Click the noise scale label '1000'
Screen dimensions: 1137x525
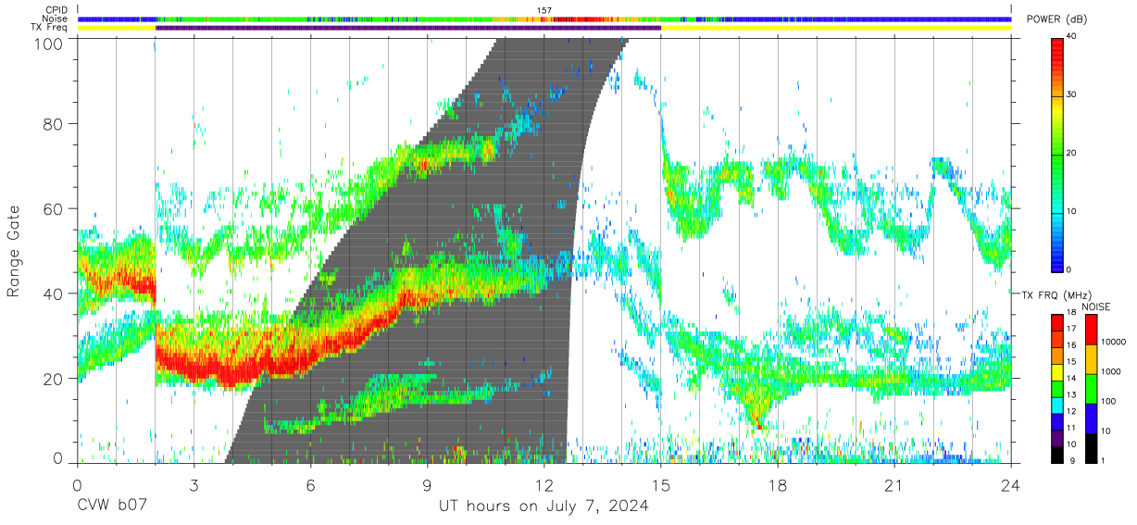tap(1110, 370)
